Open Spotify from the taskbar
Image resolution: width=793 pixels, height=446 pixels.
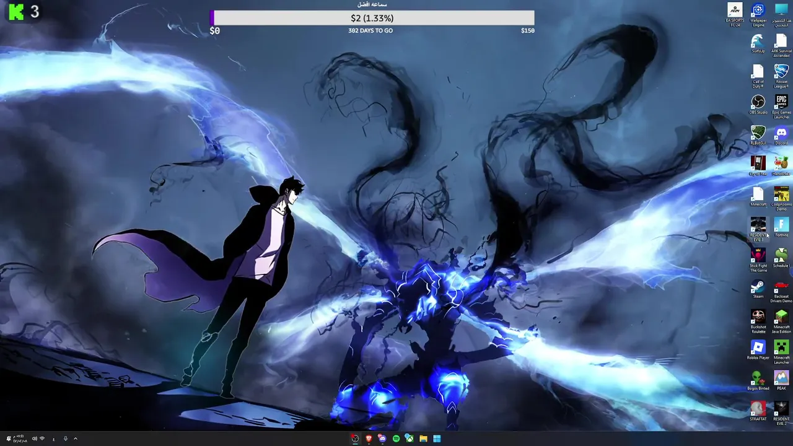click(x=396, y=439)
